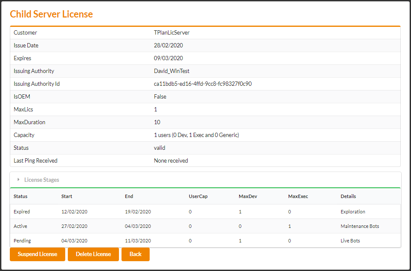Click the Details column header

pos(348,196)
